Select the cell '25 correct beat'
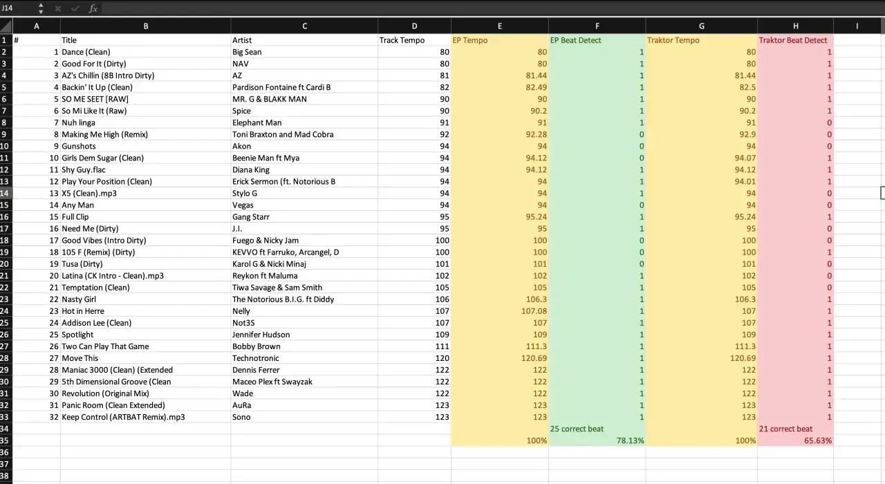 click(597, 429)
